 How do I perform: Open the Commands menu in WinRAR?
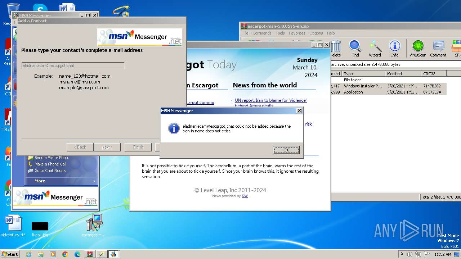pyautogui.click(x=262, y=33)
